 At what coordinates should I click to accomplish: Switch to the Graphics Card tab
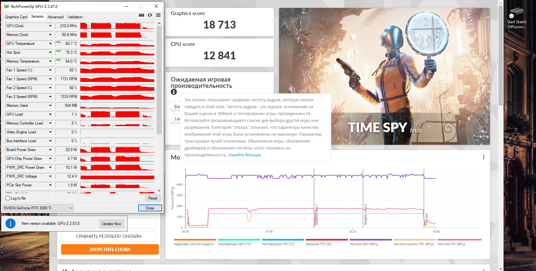click(16, 17)
